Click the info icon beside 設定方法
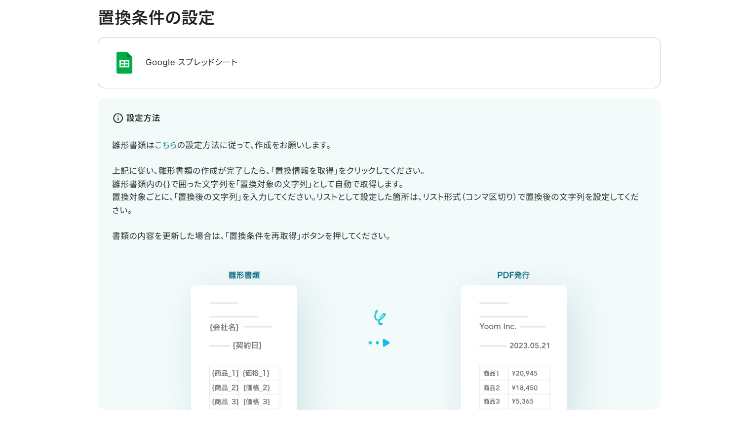The image size is (739, 431). (118, 118)
